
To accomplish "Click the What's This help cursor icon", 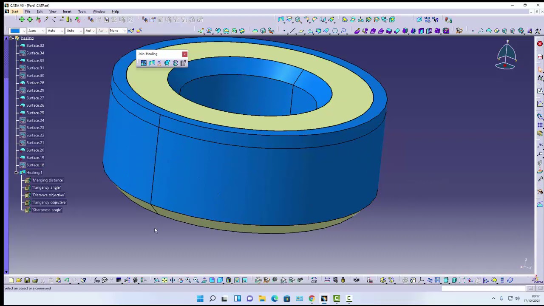I will click(83, 280).
